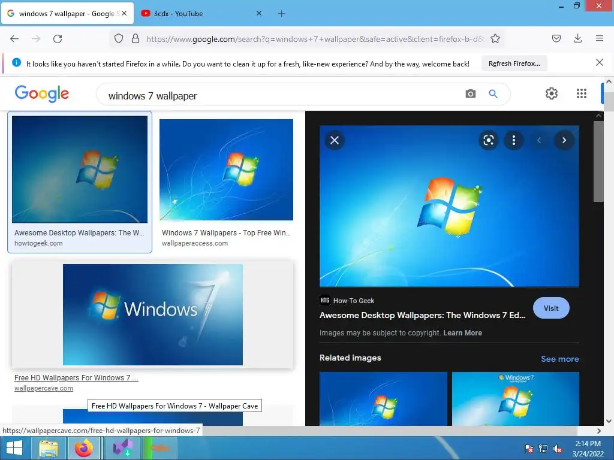
Task: Select the windows 7 wallpaper Google tab
Action: [x=67, y=14]
